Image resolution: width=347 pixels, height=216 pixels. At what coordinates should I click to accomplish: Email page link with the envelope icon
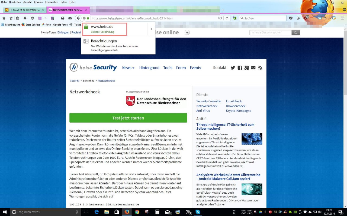point(70,18)
